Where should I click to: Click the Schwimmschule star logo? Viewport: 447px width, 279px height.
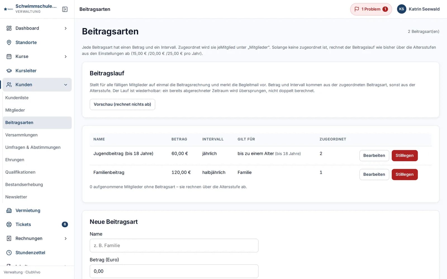(8, 9)
